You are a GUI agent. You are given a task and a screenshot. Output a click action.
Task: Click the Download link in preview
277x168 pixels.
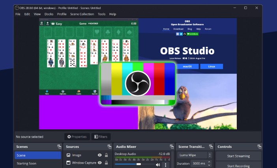178,29
